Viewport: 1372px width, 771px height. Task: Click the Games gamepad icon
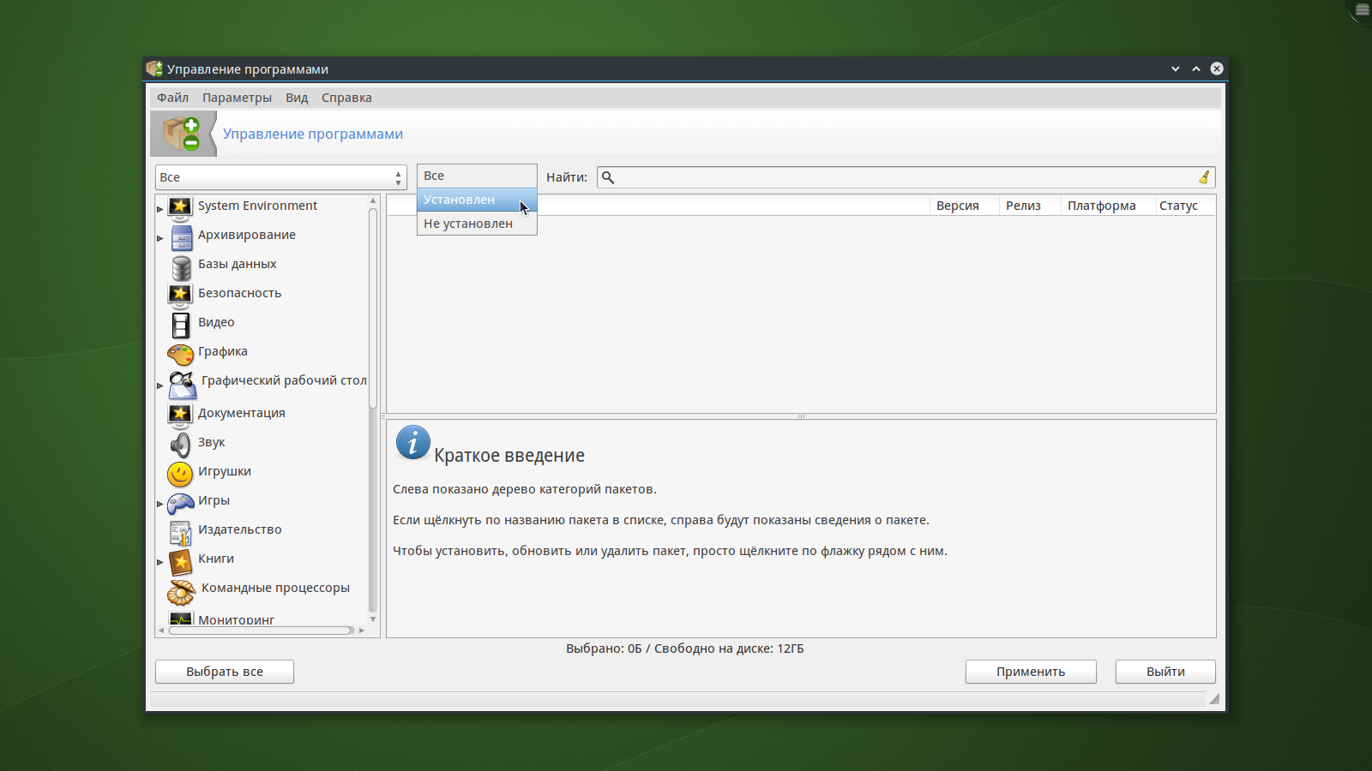coord(181,503)
